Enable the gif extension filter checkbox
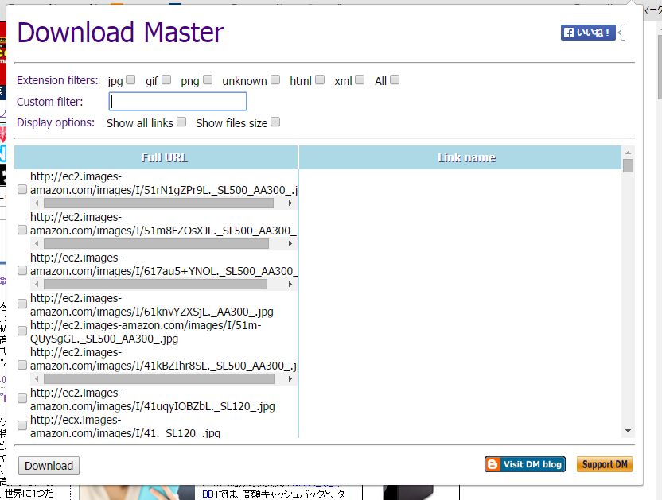The width and height of the screenshot is (662, 500). click(166, 79)
